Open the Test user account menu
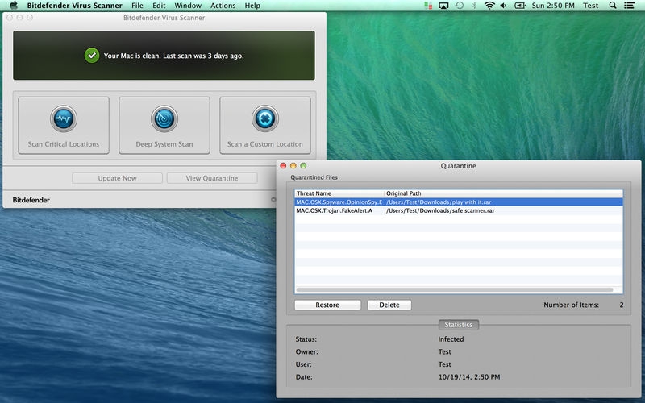 click(591, 6)
